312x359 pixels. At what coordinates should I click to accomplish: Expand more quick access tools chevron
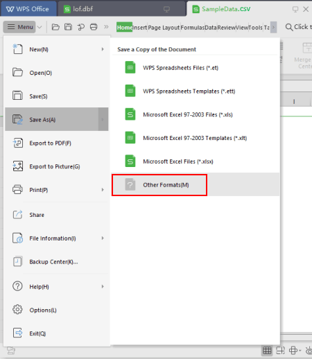pyautogui.click(x=106, y=27)
